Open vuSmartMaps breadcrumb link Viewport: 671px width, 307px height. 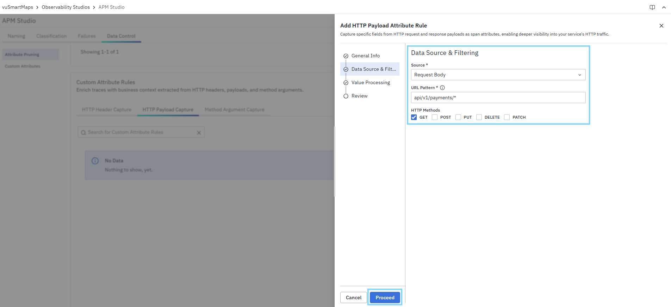click(x=18, y=7)
